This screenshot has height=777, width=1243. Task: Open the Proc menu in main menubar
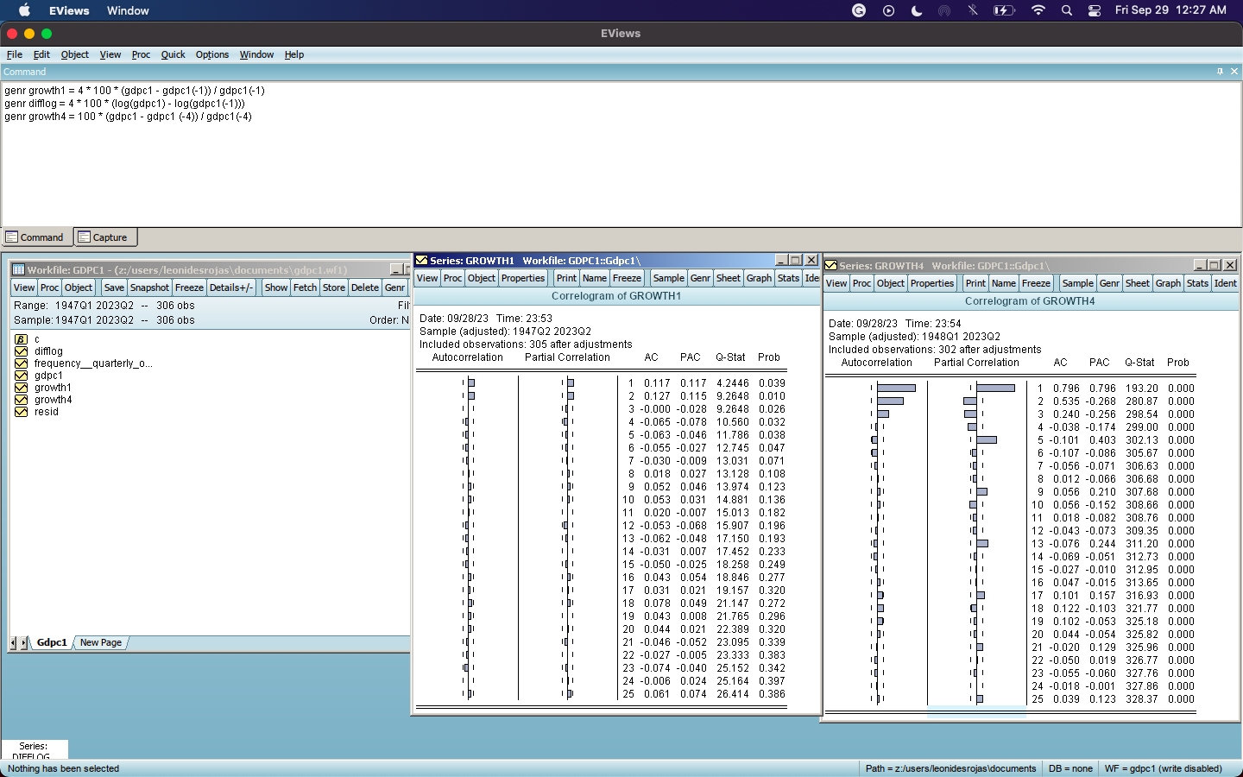tap(141, 54)
